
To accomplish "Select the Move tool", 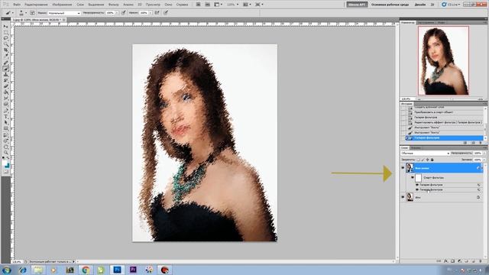I will click(6, 27).
